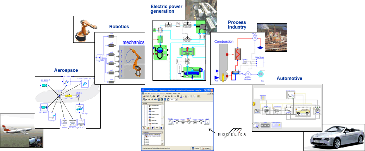Select the actuators block atop Aerospace diagram

coord(66,81)
